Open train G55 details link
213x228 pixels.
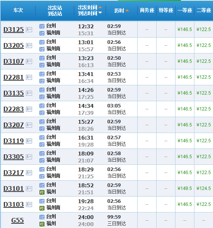(x=17, y=220)
